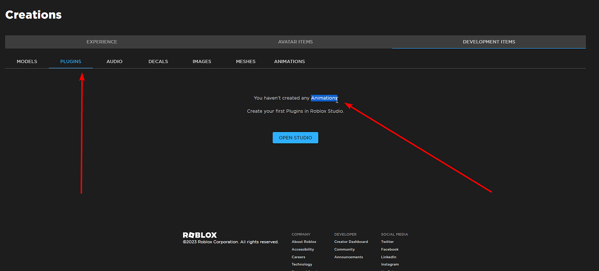Click the COMPANY footer heading
599x271 pixels.
point(301,235)
